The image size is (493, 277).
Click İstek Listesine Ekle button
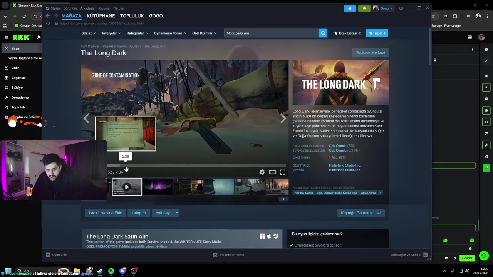click(x=106, y=213)
